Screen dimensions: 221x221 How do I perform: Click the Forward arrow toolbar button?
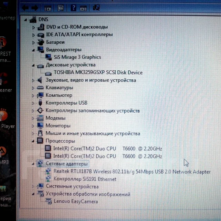(35, 8)
